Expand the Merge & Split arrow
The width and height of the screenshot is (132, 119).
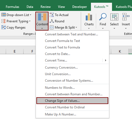click(x=76, y=28)
